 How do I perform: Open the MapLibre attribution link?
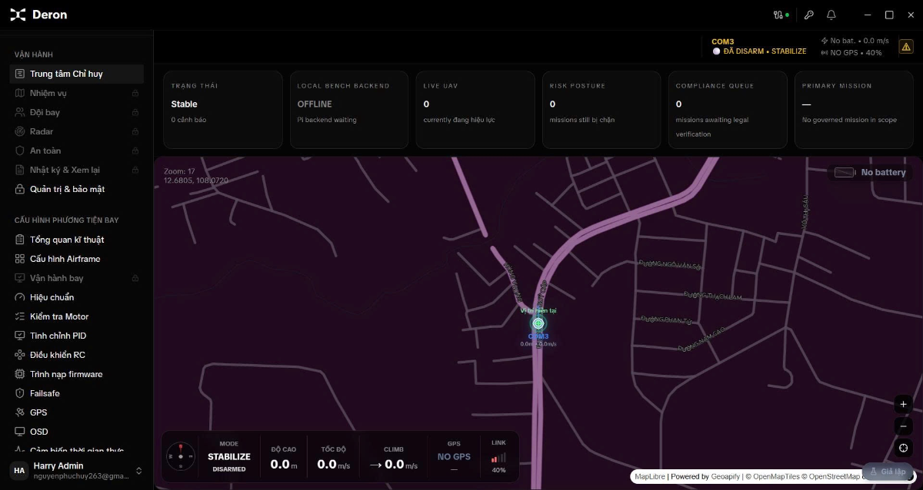(650, 476)
